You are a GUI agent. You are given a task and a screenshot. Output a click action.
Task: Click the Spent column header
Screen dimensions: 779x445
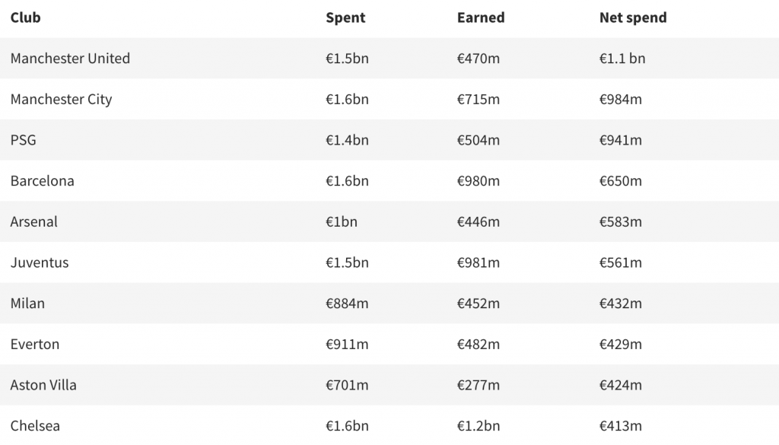(x=345, y=17)
